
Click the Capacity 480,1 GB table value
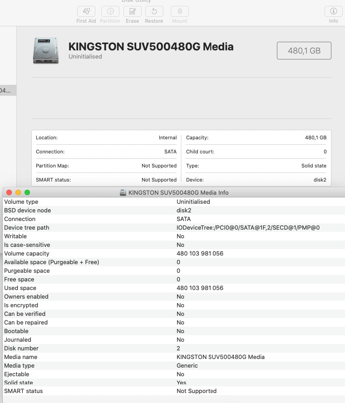[315, 138]
